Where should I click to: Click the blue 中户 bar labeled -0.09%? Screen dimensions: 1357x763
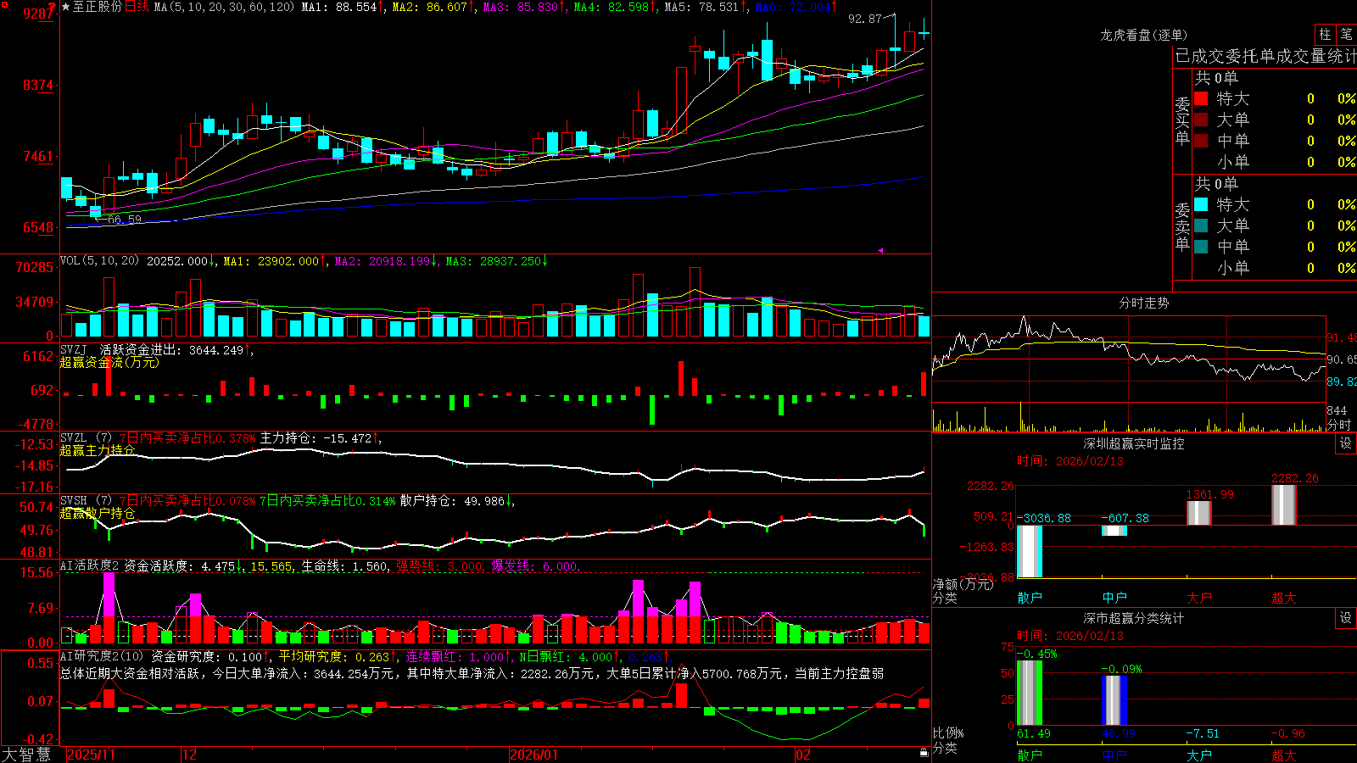1114,700
